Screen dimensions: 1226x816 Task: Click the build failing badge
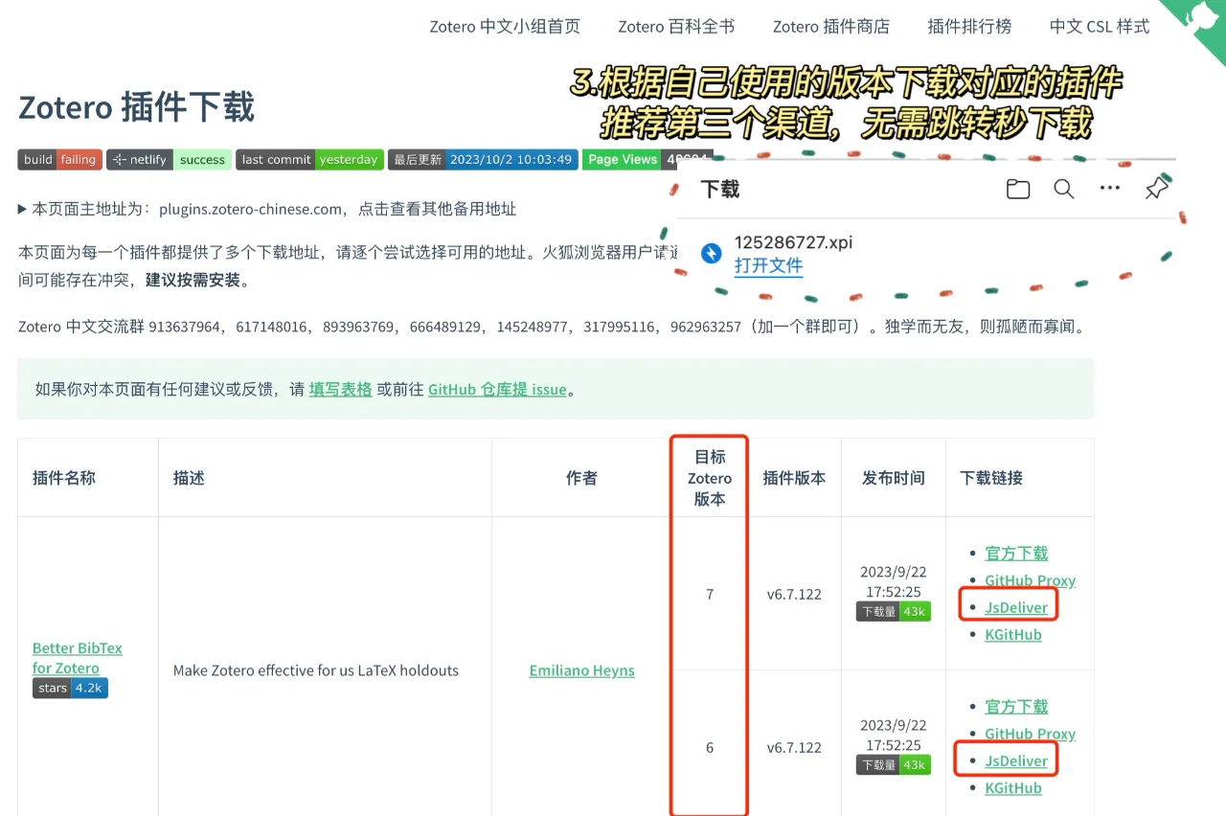click(59, 159)
